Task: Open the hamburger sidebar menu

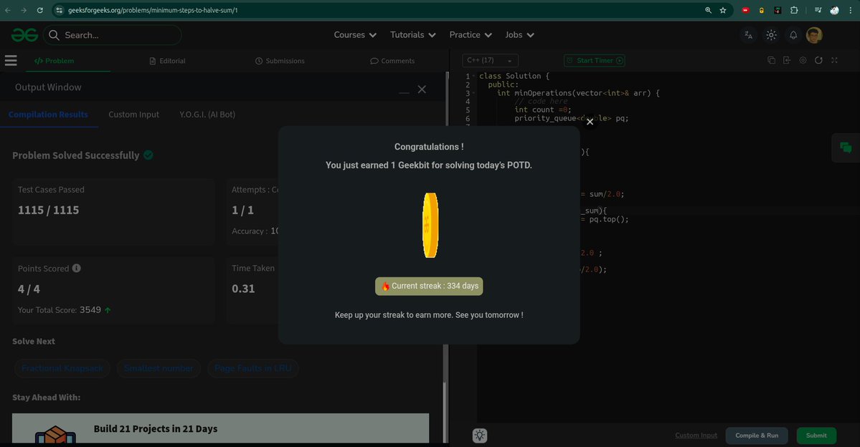Action: [11, 60]
